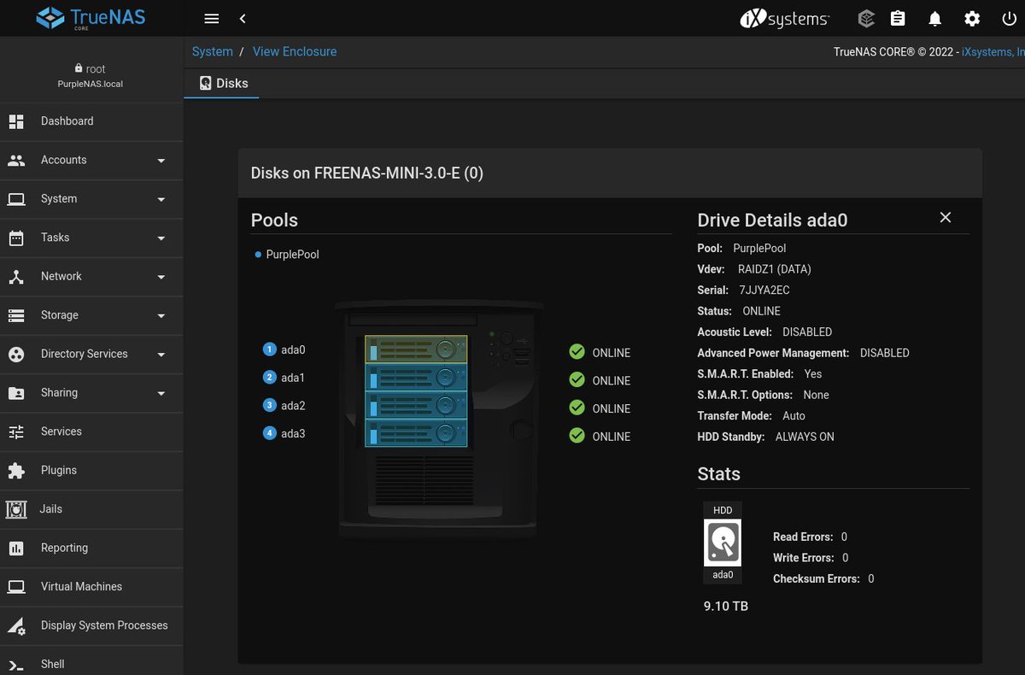
Task: Select the PurplePool pool entry
Action: pos(287,255)
